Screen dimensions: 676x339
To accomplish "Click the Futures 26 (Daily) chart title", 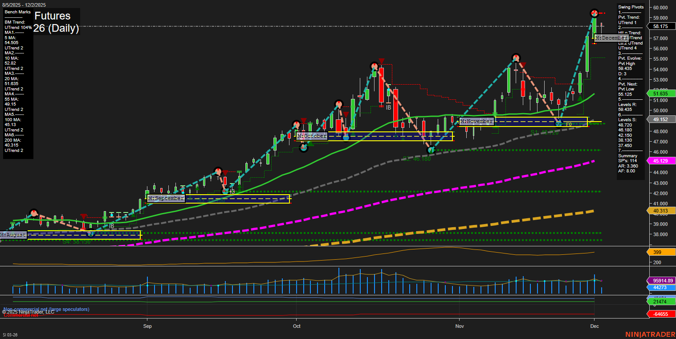I will (56, 22).
